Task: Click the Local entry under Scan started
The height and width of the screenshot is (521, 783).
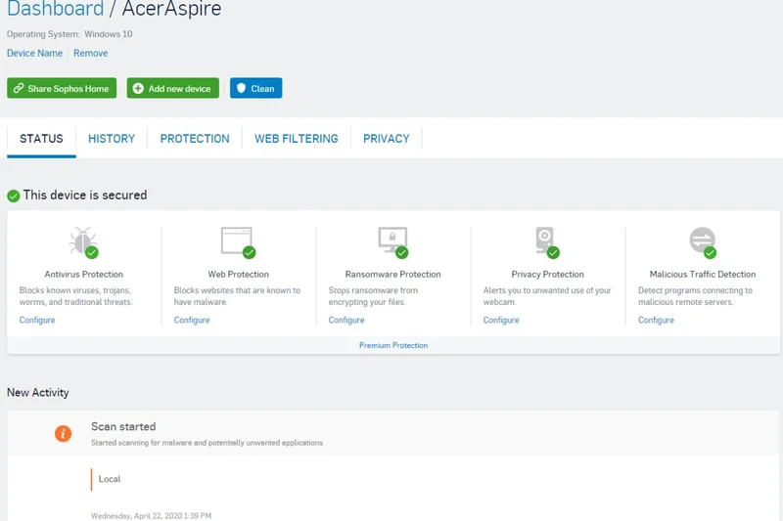Action: [x=110, y=479]
